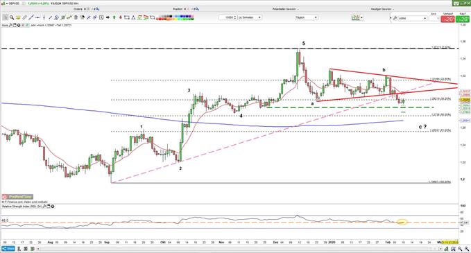Open the trading account dropdown
471x253 pixels.
click(x=412, y=18)
